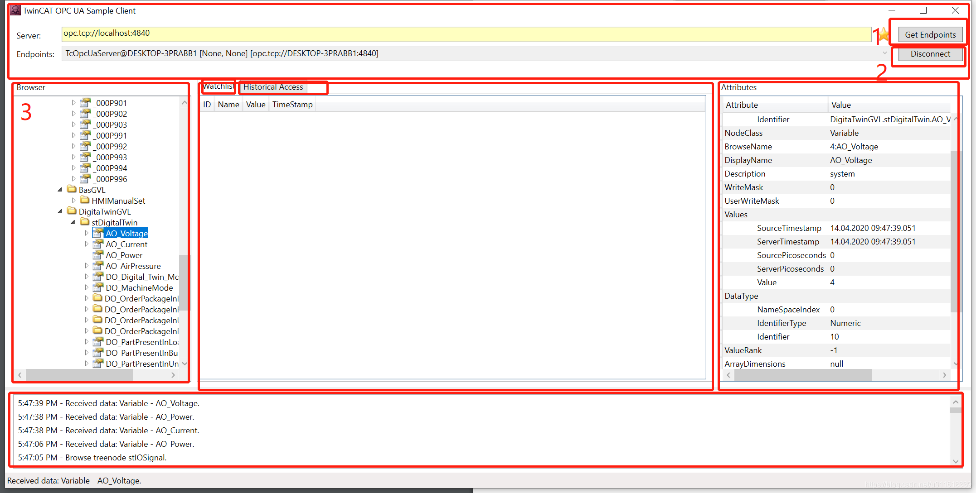Viewport: 976px width, 493px height.
Task: Click the log panel scroll down arrow
Action: click(956, 461)
